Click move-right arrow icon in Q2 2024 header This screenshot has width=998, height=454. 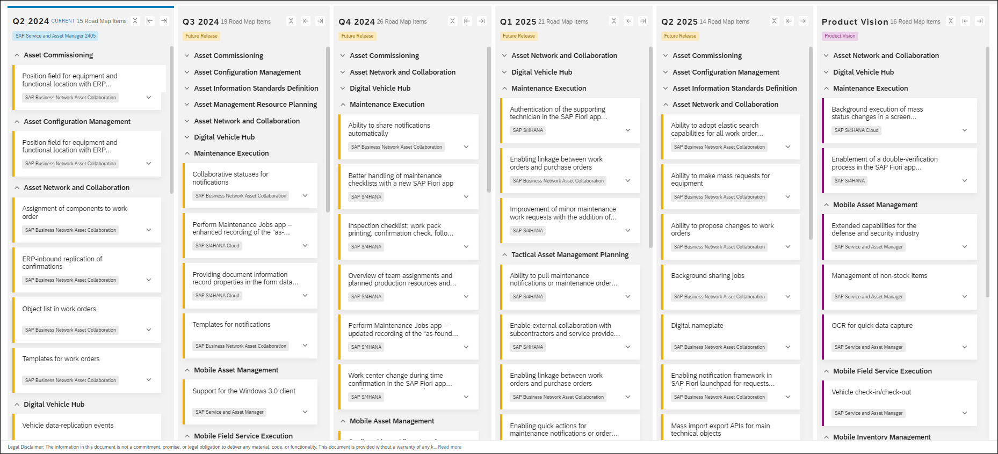(164, 21)
